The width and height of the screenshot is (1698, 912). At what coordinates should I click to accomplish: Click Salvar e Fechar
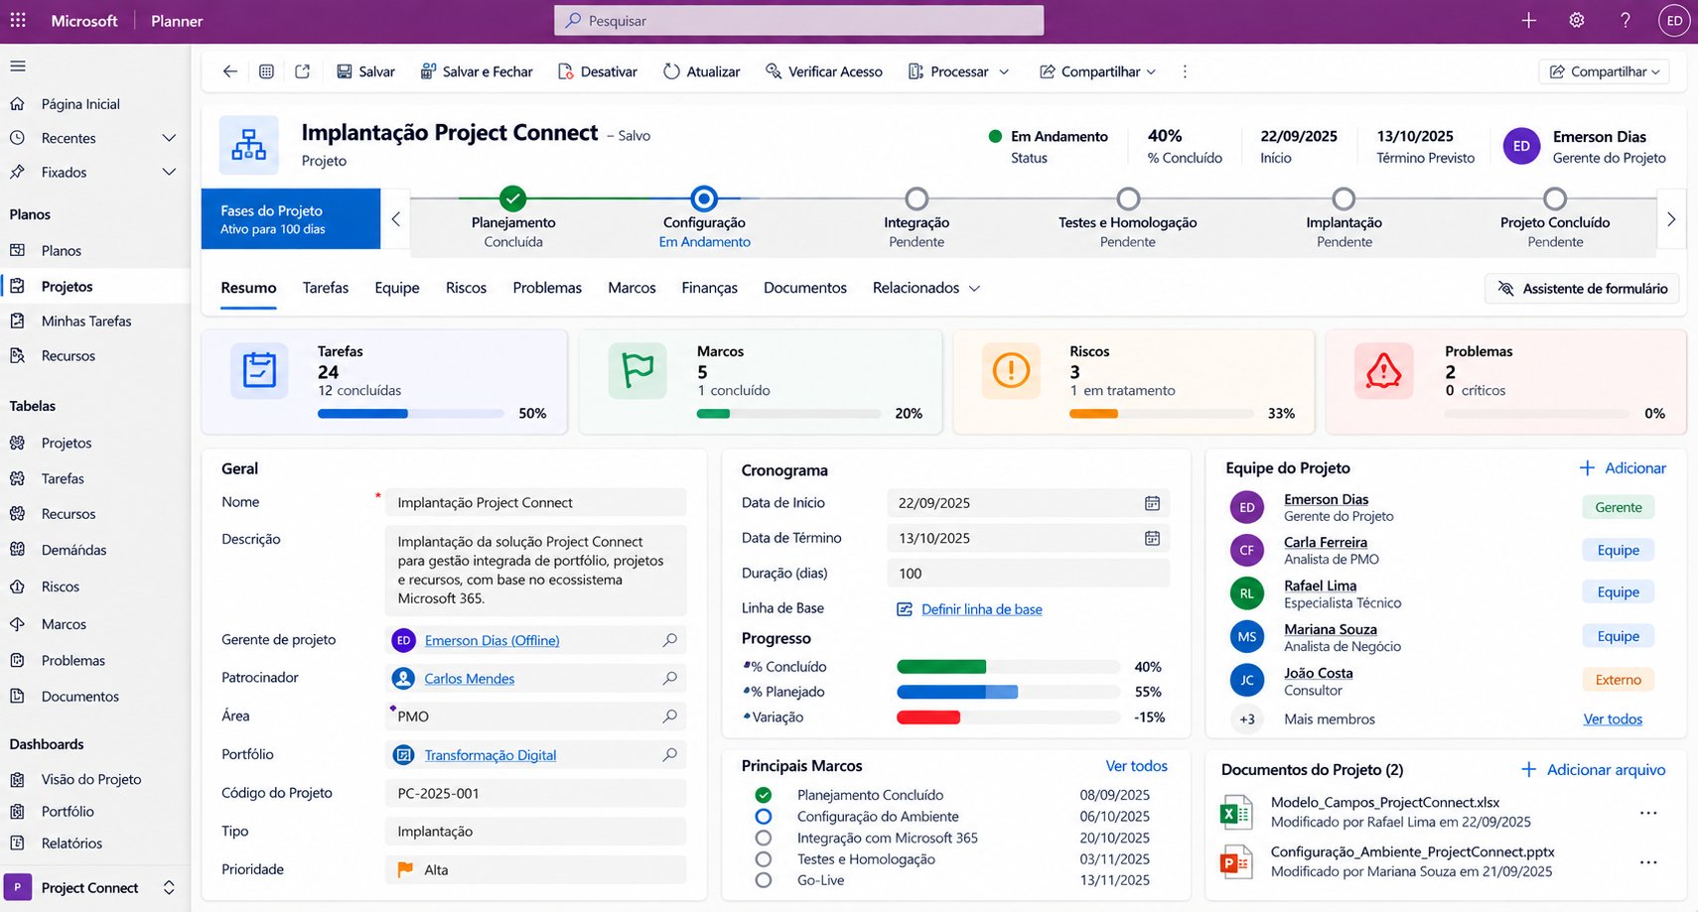(x=477, y=71)
